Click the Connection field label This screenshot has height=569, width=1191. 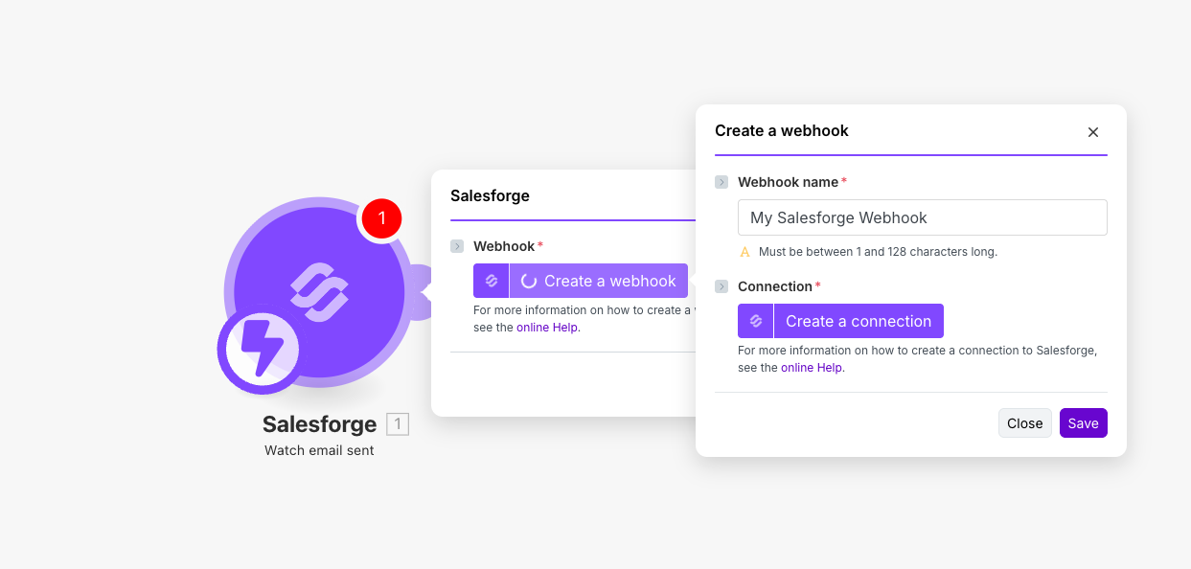tap(775, 286)
